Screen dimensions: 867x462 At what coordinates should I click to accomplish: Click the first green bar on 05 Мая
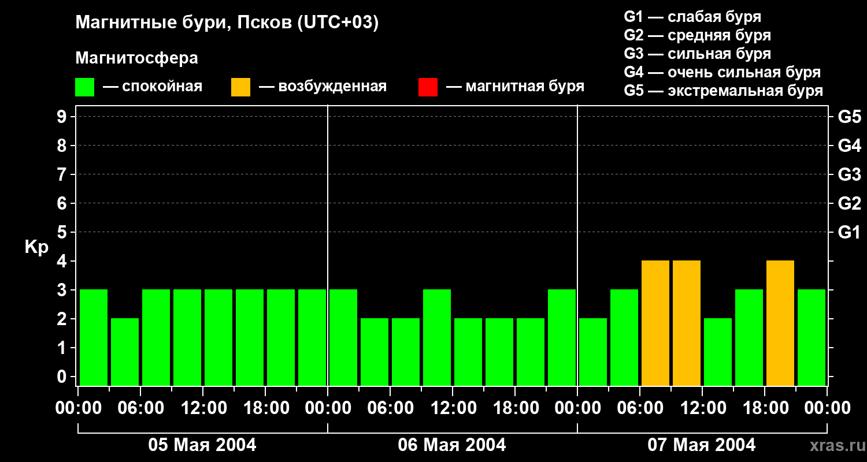[94, 337]
